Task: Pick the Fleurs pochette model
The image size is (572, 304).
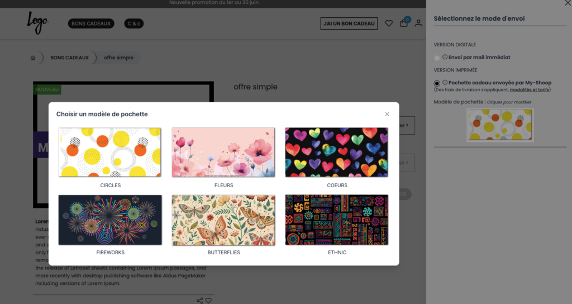Action: coord(223,152)
